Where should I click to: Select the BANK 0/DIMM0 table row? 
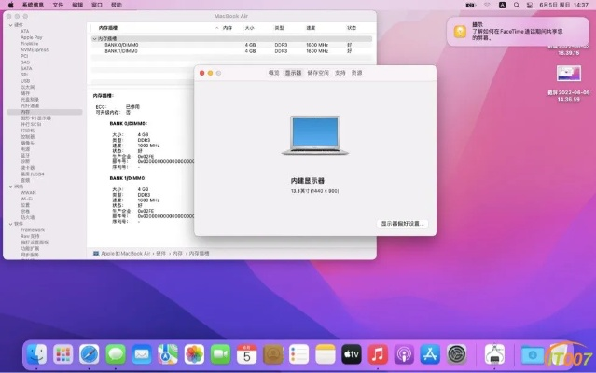point(124,45)
